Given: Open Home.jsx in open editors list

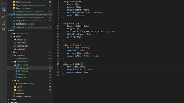Looking at the screenshot, I should [30, 11].
